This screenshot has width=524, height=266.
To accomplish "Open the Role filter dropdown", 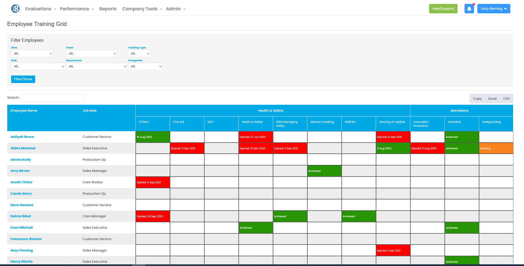I will pos(38,66).
